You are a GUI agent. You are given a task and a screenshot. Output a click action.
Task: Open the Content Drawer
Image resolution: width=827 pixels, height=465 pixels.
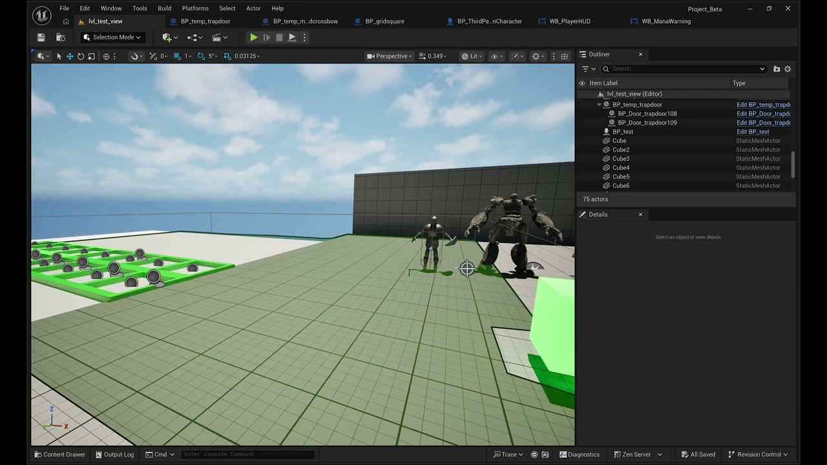pos(60,455)
